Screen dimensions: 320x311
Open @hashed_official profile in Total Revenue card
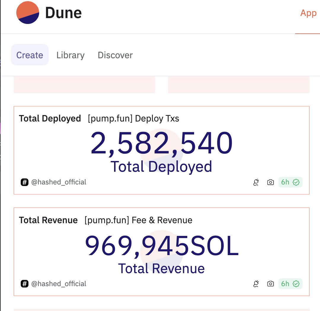(59, 284)
